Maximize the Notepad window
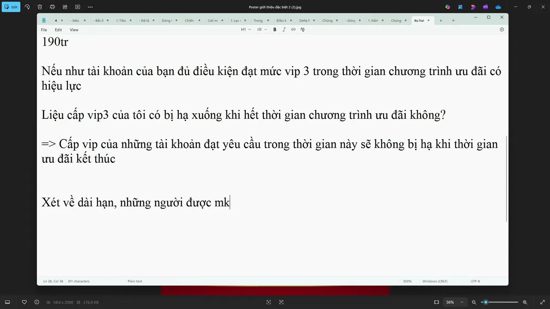This screenshot has height=309, width=550. point(489,17)
